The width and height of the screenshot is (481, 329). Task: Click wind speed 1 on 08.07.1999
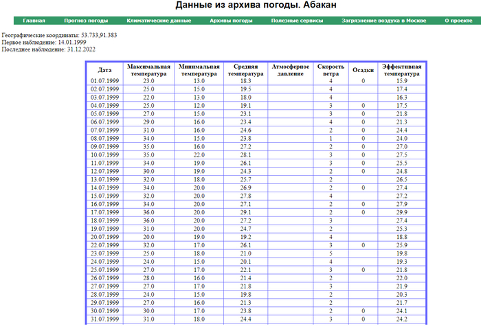tap(331, 139)
